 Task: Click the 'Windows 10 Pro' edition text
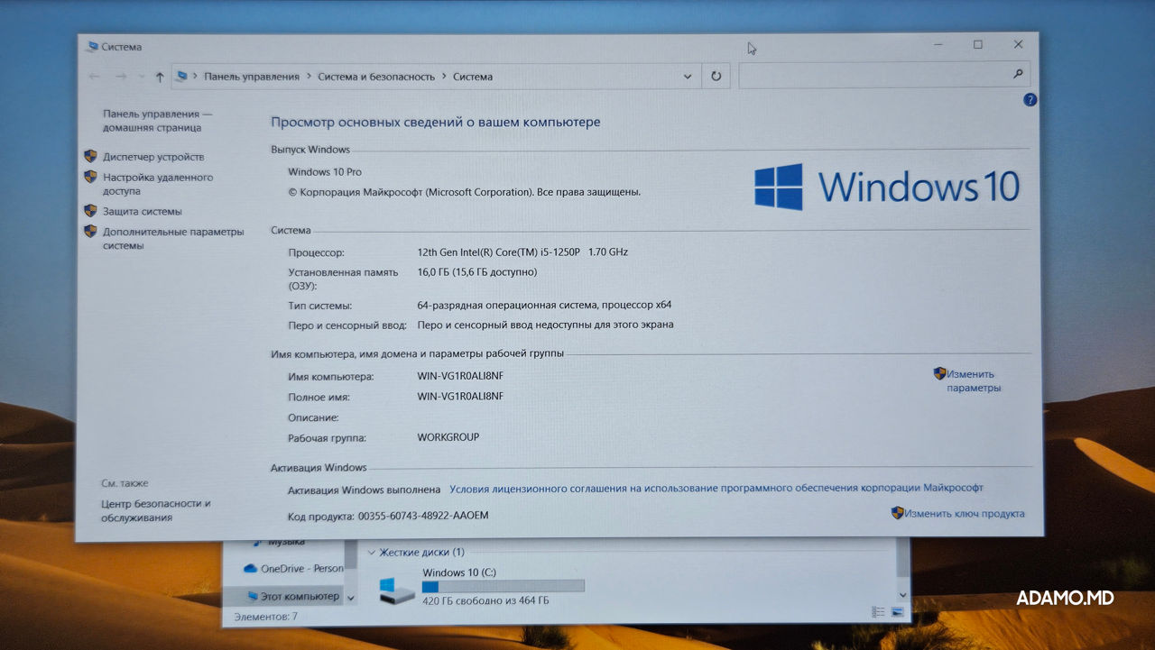(325, 171)
